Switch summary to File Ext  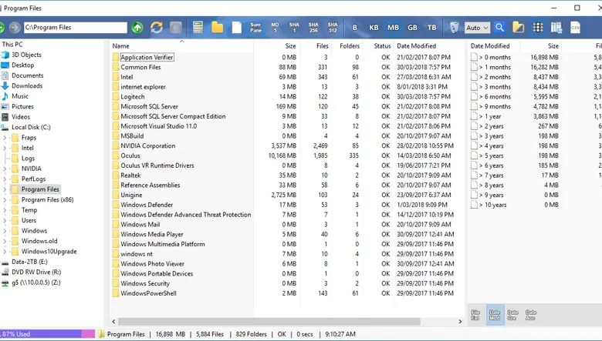point(475,315)
